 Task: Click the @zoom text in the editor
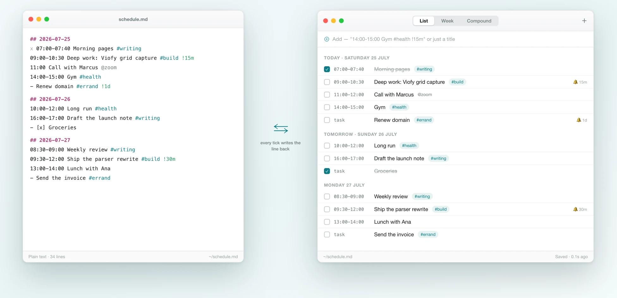pos(109,67)
